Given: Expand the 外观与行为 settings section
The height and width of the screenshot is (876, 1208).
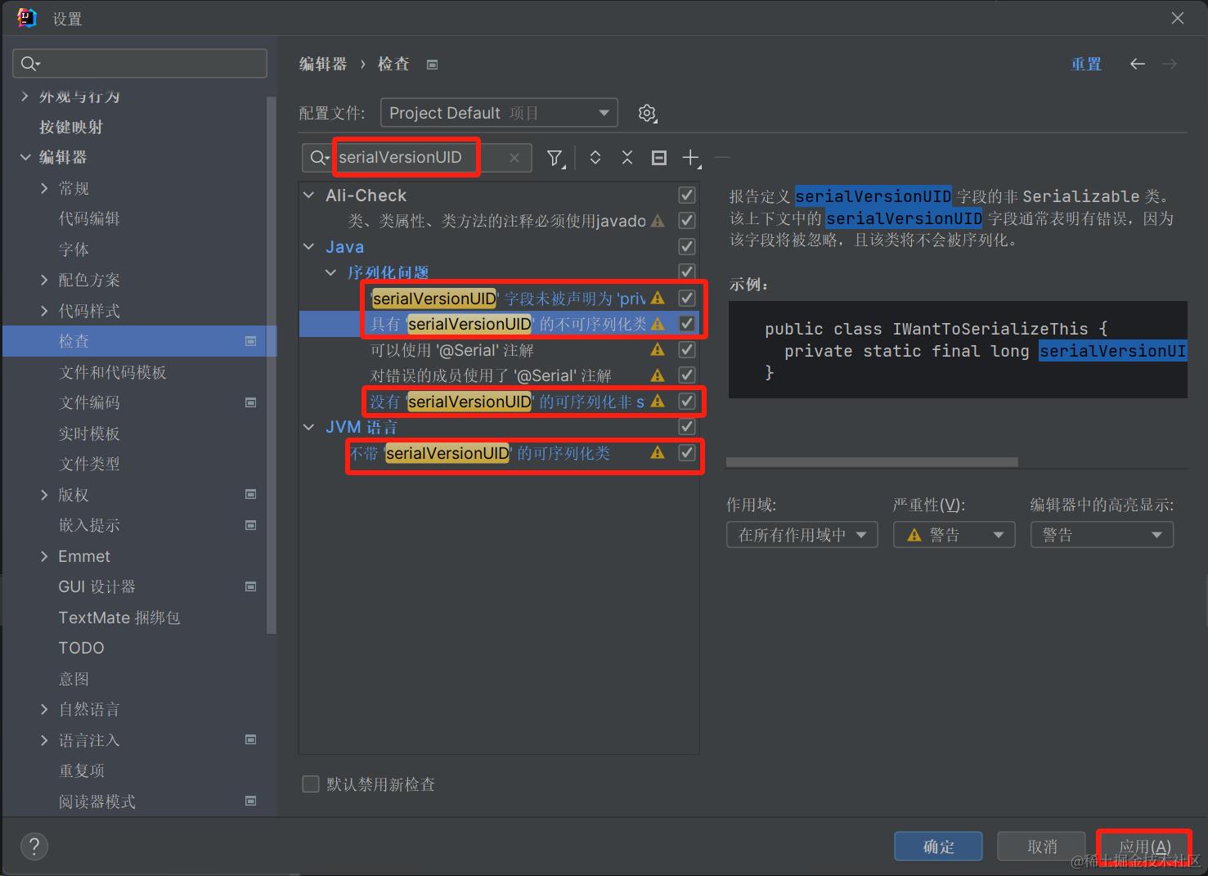Looking at the screenshot, I should tap(25, 97).
